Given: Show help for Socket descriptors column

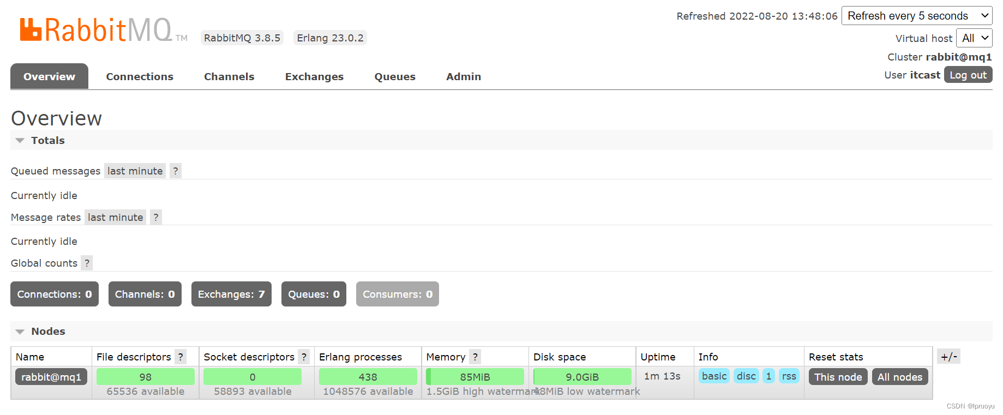Looking at the screenshot, I should click(x=304, y=357).
